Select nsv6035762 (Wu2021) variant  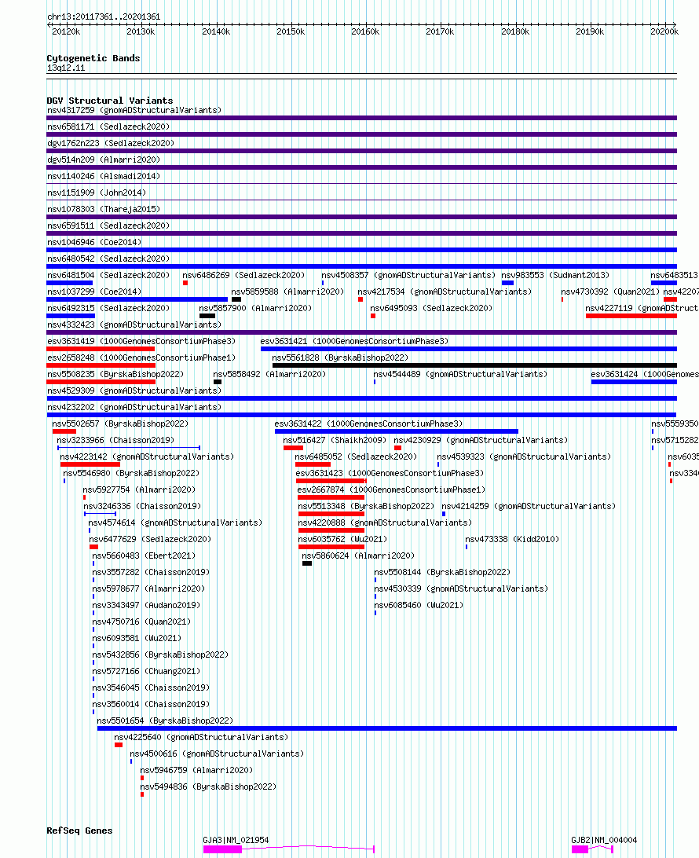pos(342,539)
